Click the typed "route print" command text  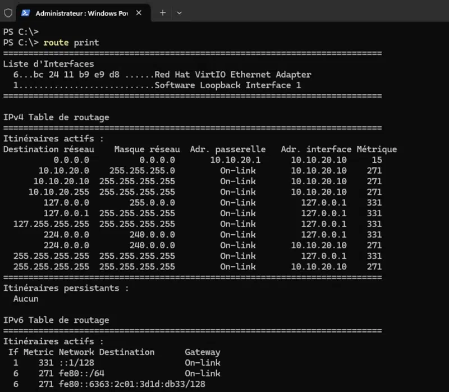point(71,42)
